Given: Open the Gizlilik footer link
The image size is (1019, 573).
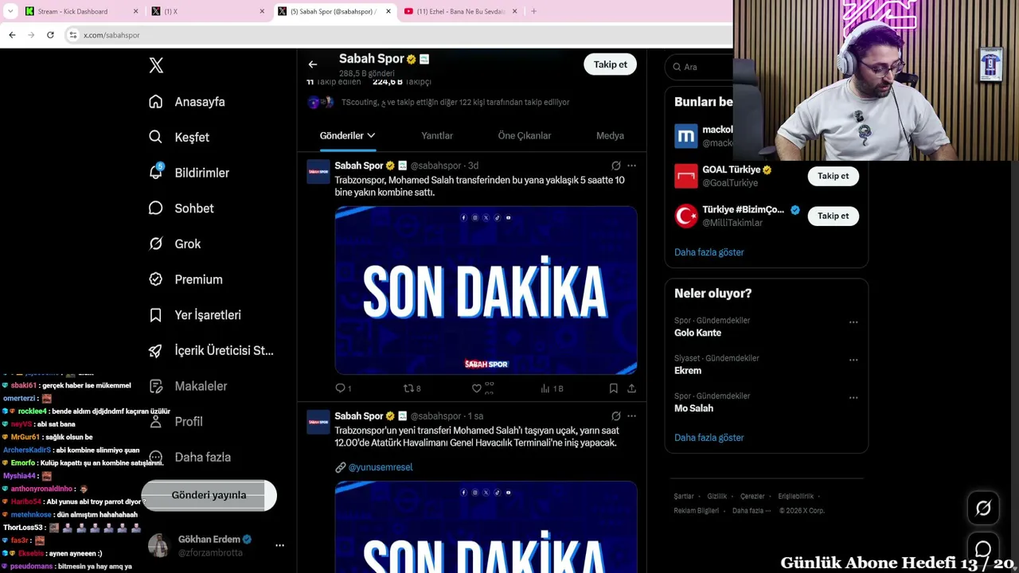Looking at the screenshot, I should pos(717,497).
